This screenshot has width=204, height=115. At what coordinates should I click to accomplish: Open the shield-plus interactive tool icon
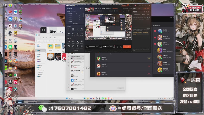73,29
